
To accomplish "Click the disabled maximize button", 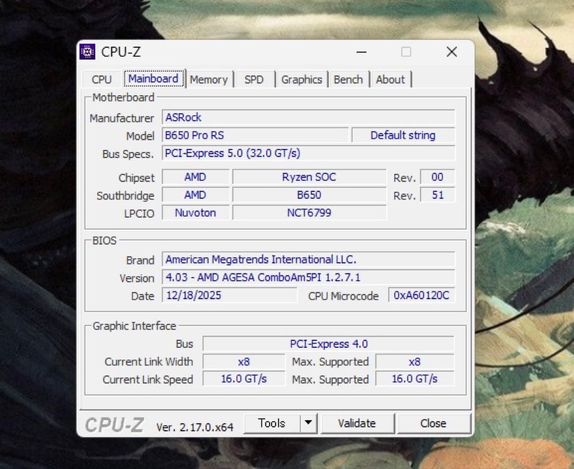I will 406,52.
